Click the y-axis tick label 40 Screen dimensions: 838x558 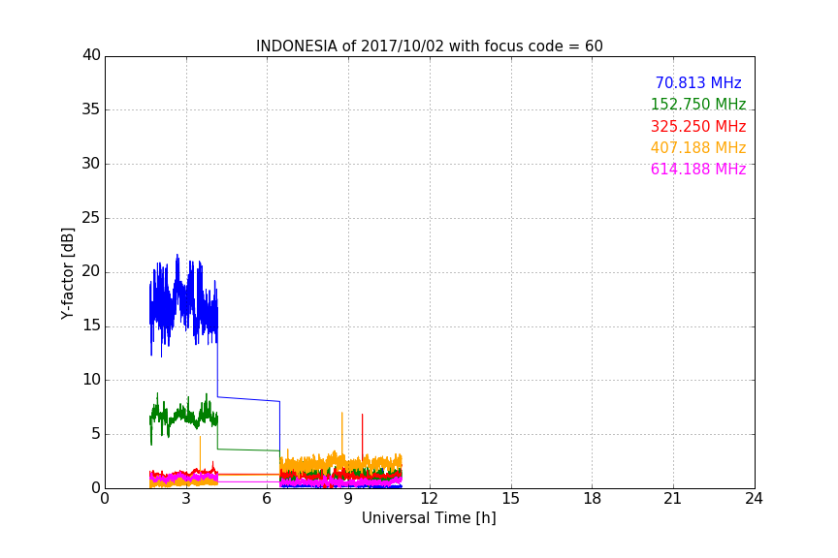tap(91, 55)
